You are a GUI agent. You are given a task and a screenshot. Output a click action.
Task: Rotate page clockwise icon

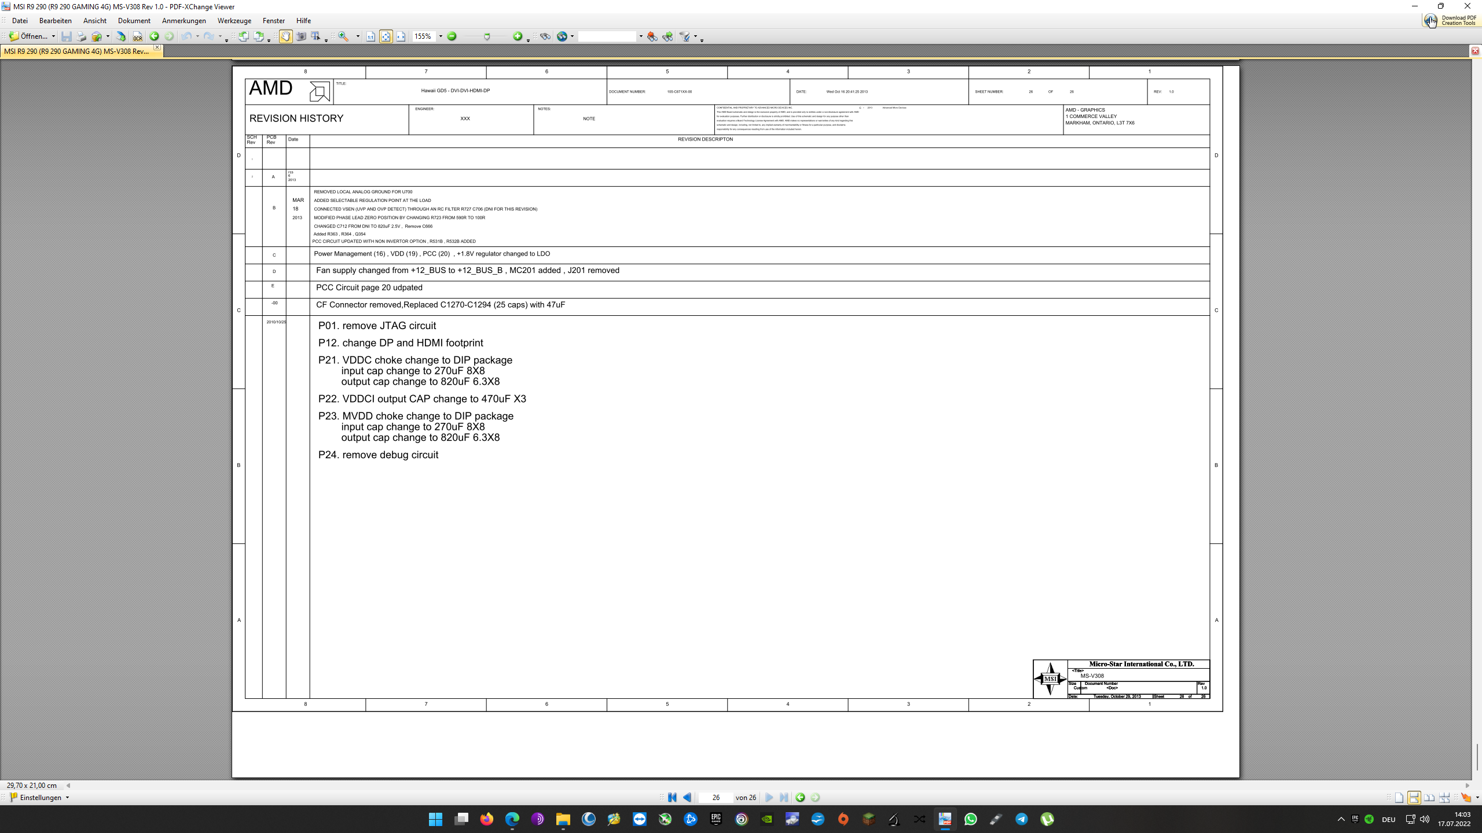coord(259,36)
